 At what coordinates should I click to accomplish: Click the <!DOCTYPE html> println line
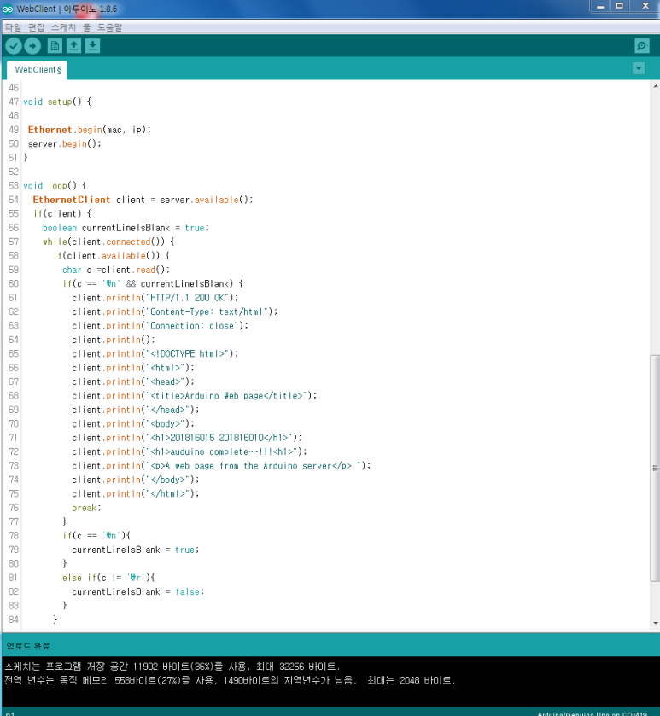pos(155,354)
